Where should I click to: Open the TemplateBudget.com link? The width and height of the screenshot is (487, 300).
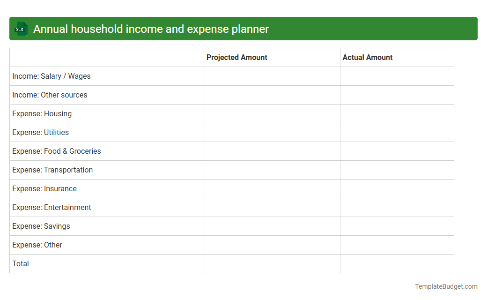[445, 285]
